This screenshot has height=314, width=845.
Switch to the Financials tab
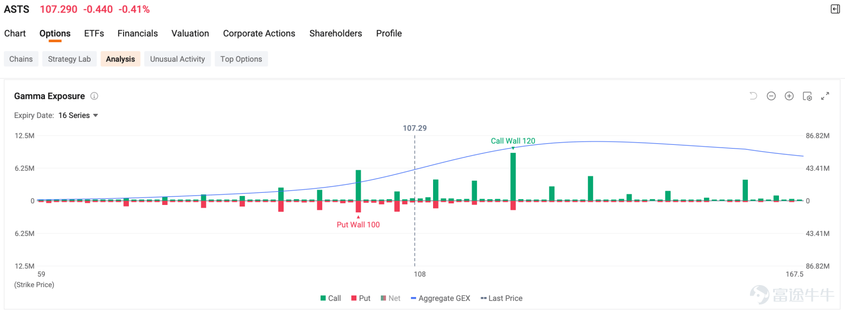pyautogui.click(x=137, y=33)
